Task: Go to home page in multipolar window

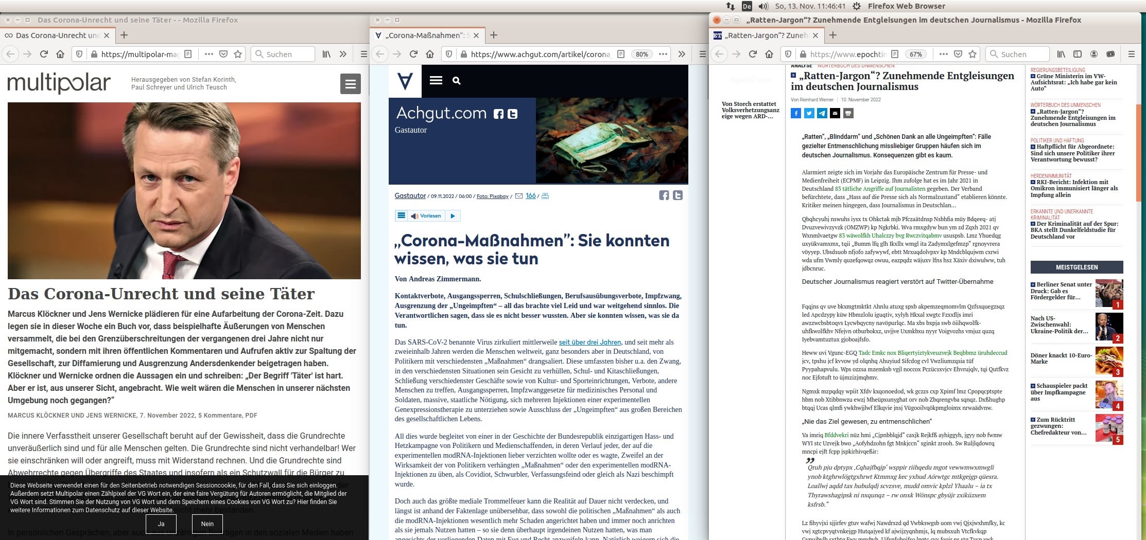Action: 60,54
